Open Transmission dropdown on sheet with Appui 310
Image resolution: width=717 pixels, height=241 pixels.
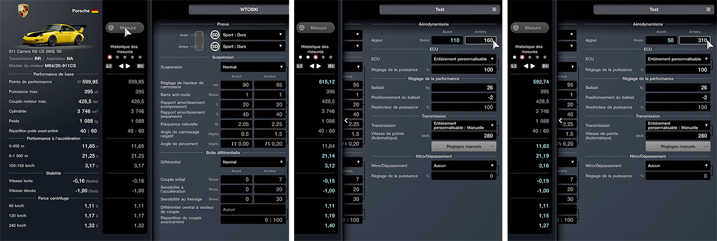(677, 126)
